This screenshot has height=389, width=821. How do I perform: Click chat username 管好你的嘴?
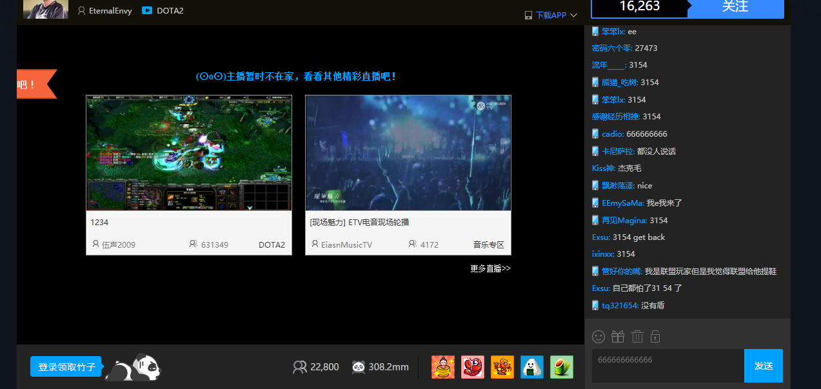pyautogui.click(x=622, y=271)
